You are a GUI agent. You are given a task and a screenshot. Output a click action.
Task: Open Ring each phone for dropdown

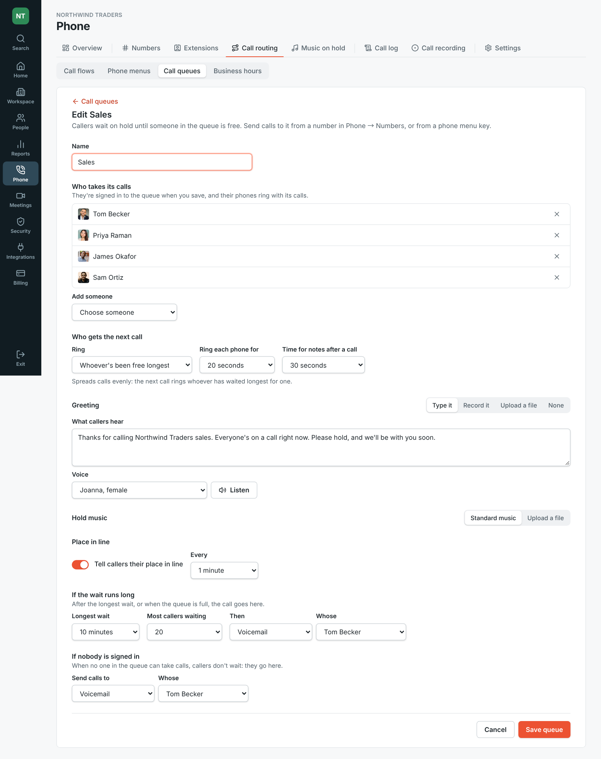[x=237, y=365]
